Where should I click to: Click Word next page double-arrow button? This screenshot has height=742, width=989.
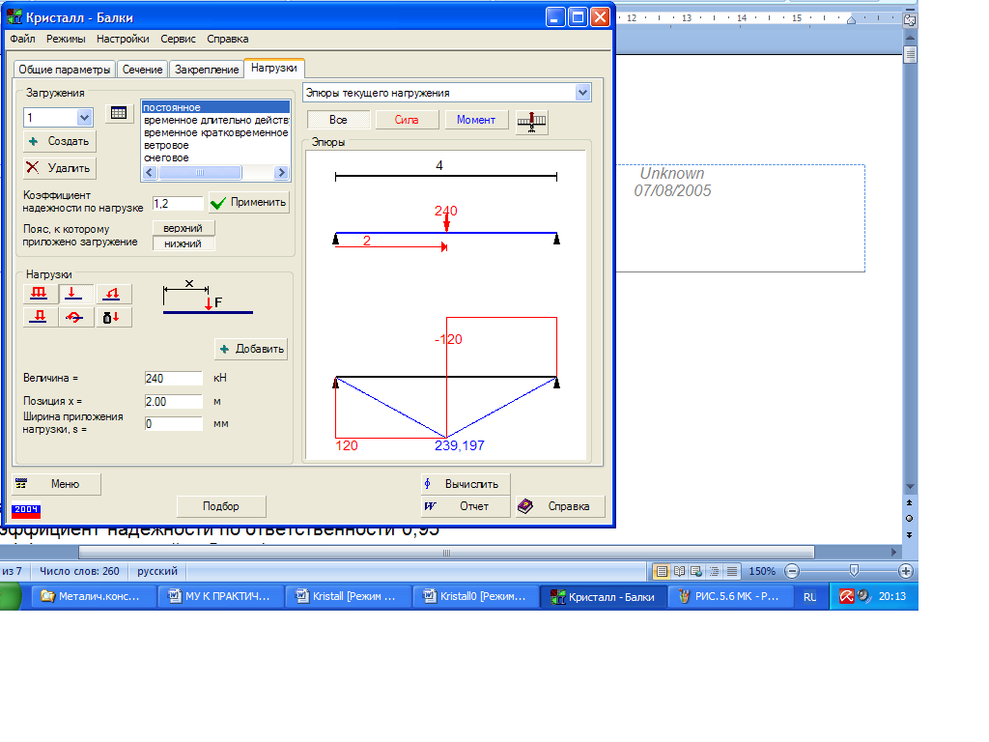[910, 534]
